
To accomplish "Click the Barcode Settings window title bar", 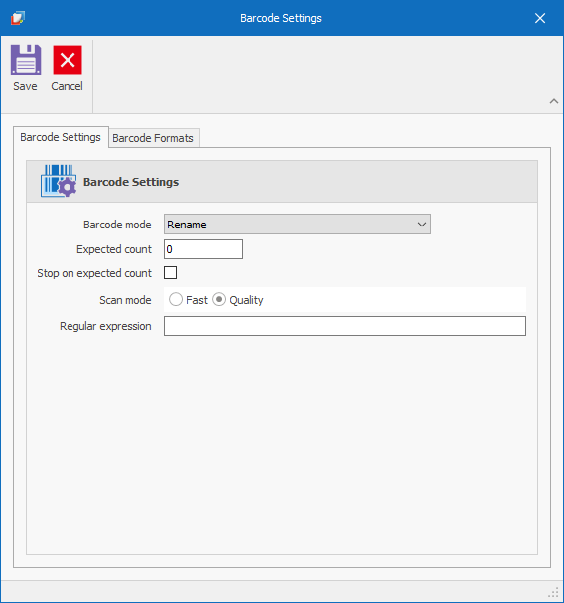I will 281,18.
